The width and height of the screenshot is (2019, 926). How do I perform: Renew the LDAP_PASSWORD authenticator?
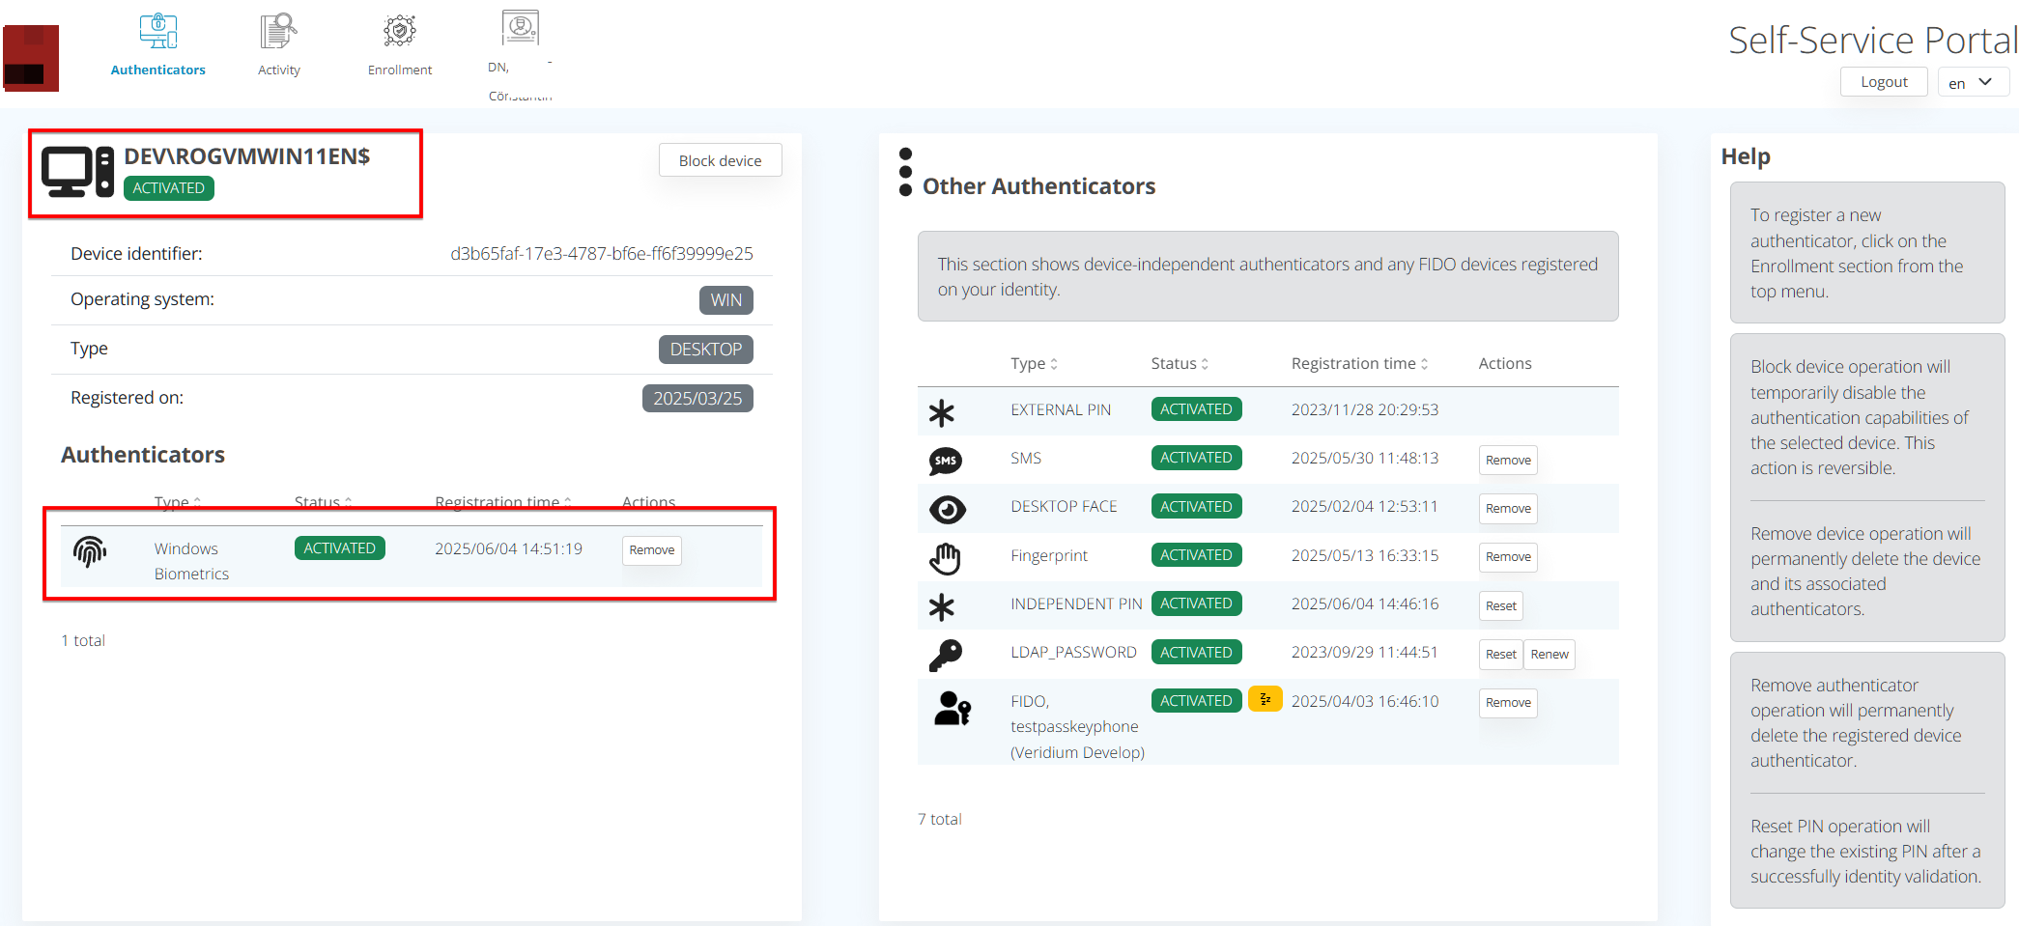[x=1549, y=655]
